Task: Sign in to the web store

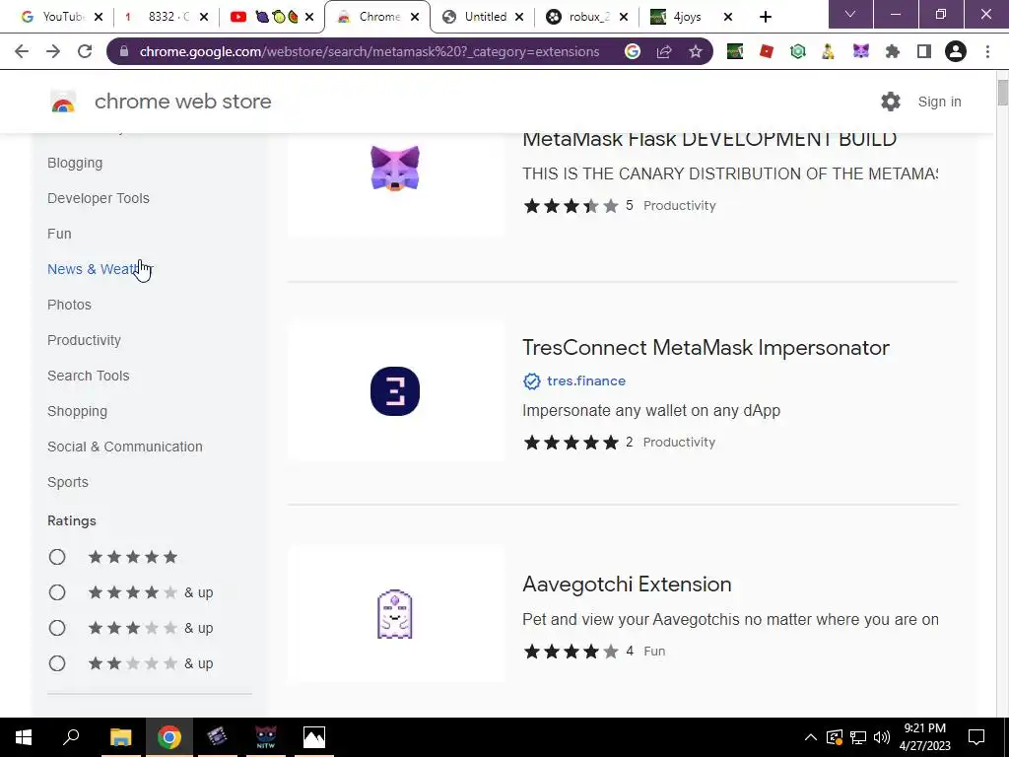Action: (939, 102)
